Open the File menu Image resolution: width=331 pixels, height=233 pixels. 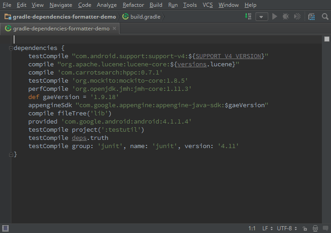coord(7,5)
